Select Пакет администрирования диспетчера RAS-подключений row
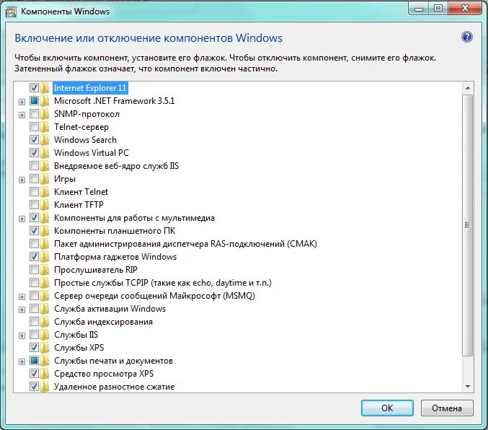488x430 pixels. 185,244
